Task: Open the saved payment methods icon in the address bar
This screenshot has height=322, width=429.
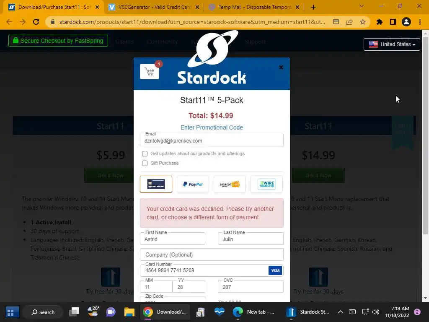Action: 336,22
